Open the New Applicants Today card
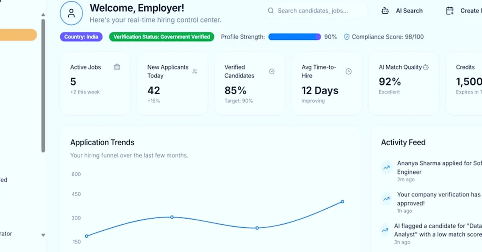482x252 pixels. [172, 83]
